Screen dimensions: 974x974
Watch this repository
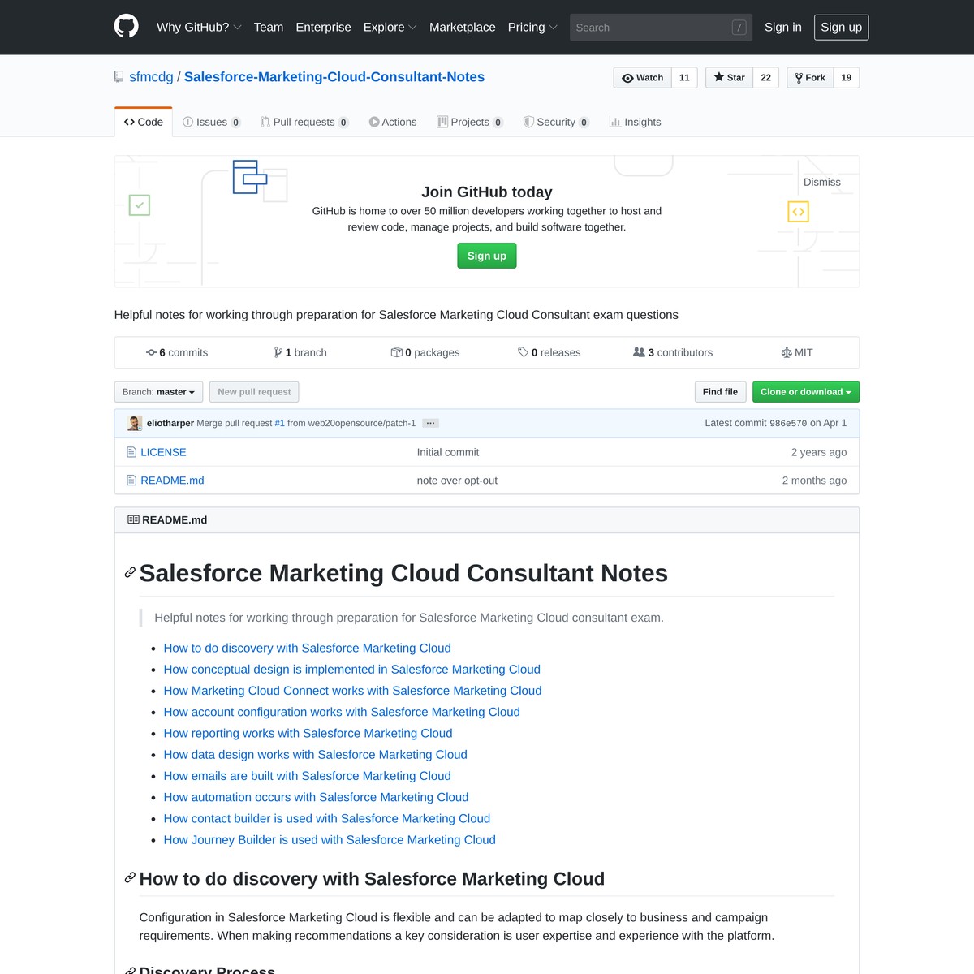tap(642, 78)
